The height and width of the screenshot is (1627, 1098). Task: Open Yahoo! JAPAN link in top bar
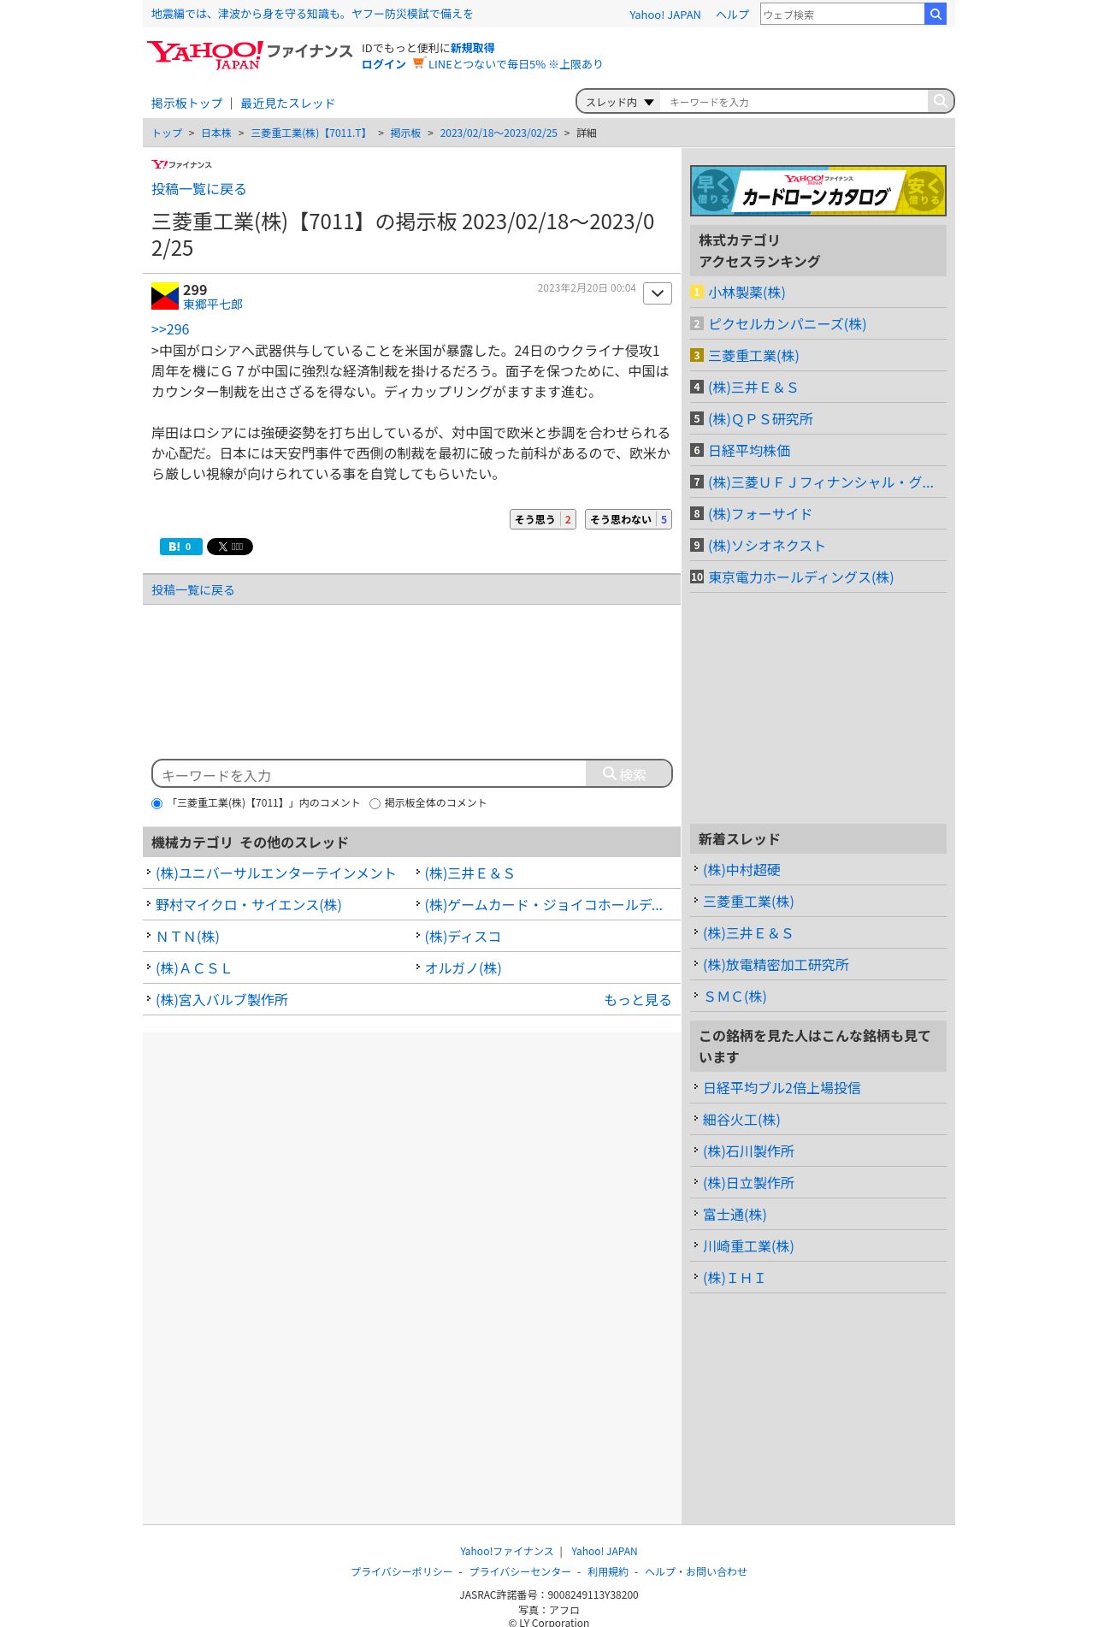(664, 15)
